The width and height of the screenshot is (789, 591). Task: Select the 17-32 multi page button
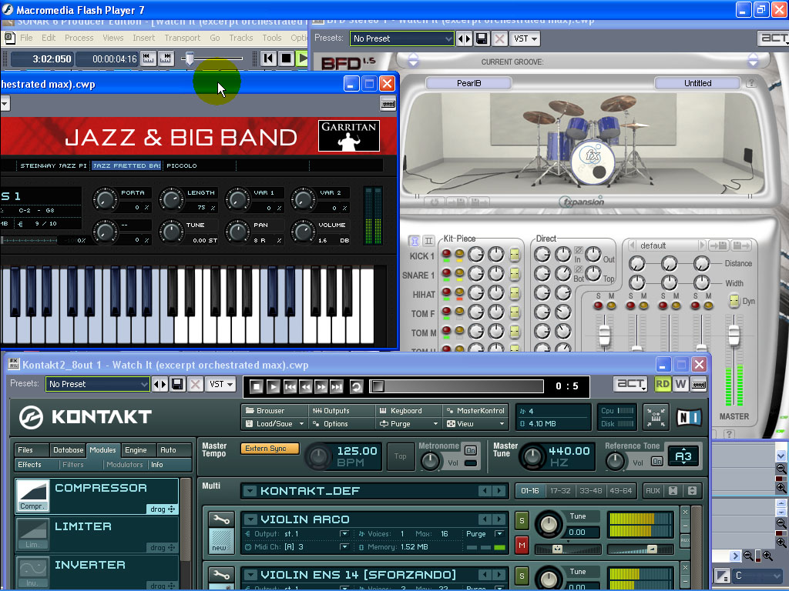561,490
